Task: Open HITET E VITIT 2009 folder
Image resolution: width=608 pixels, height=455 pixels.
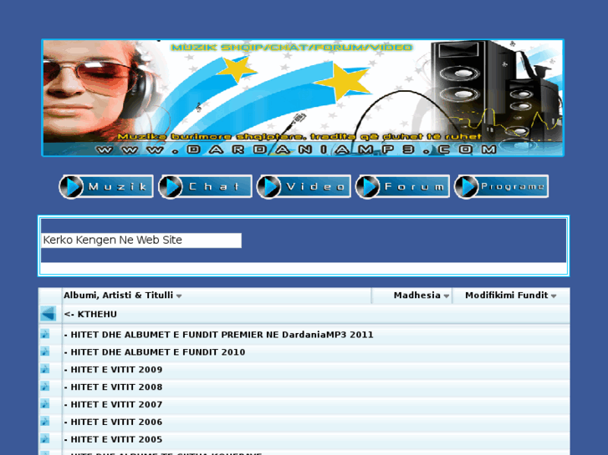Action: tap(113, 369)
